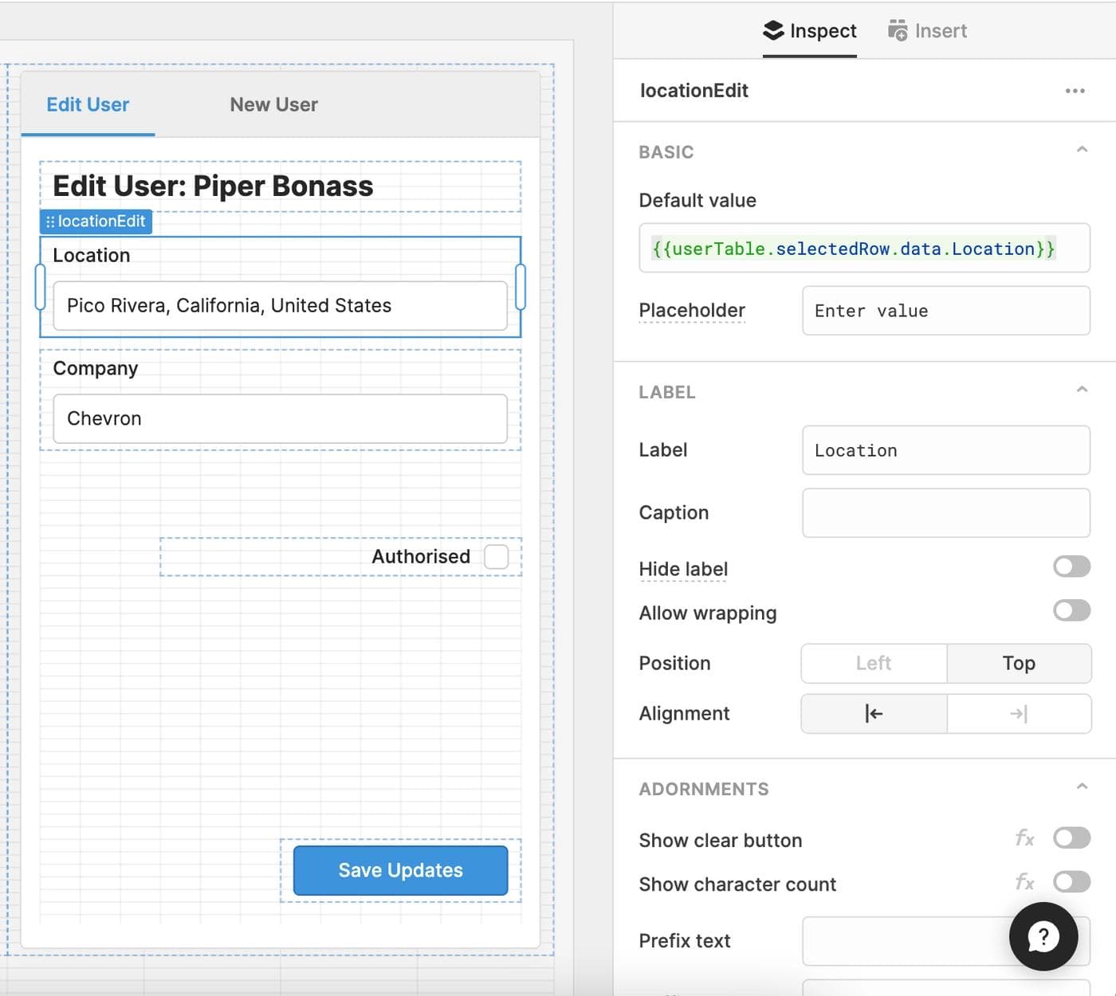Viewport: 1116px width, 996px height.
Task: Grab the locationEdit drag handle tag
Action: click(x=96, y=222)
